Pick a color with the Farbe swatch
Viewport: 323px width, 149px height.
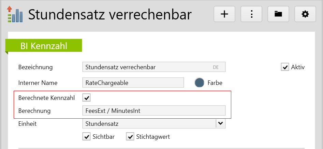(199, 83)
